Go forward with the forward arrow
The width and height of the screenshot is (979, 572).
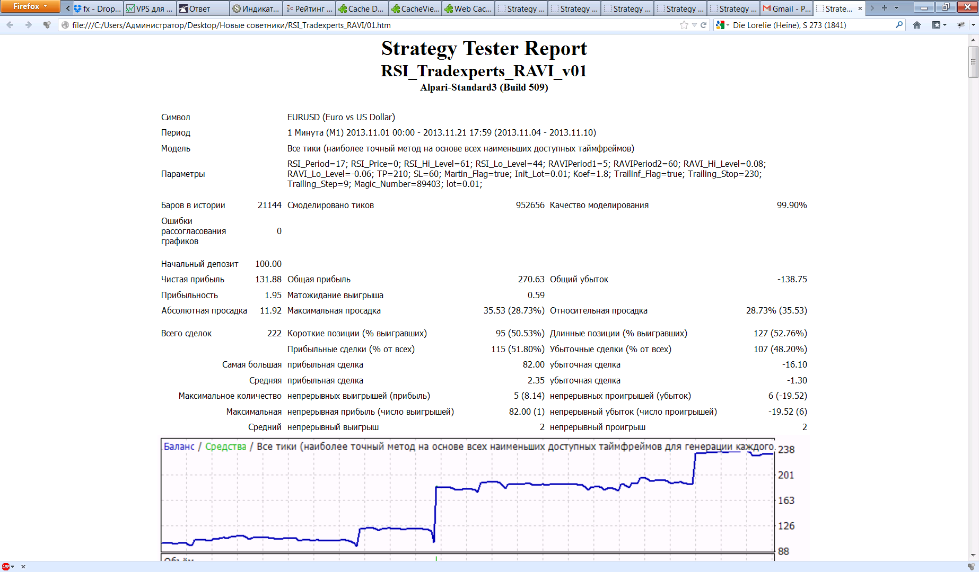[29, 25]
